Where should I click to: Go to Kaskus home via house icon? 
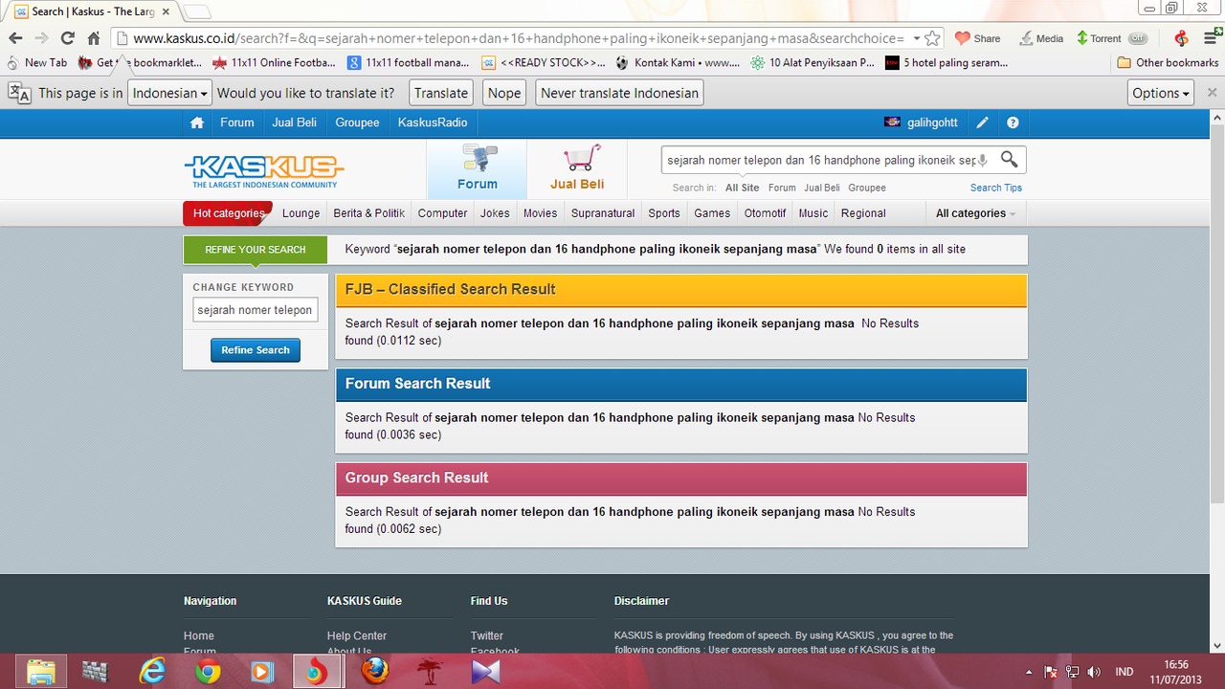pyautogui.click(x=197, y=122)
